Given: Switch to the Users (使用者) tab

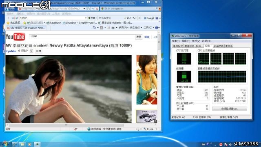Looking at the screenshot, I should point(229,46).
